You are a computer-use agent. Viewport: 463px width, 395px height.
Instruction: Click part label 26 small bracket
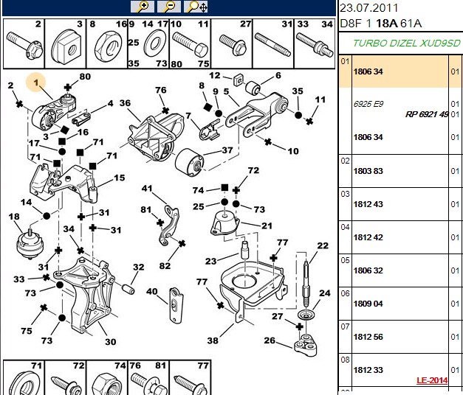tap(270, 340)
